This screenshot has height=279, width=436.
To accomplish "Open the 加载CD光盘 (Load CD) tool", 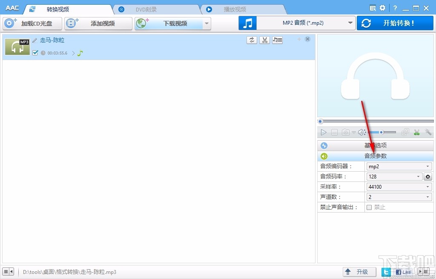I will (x=31, y=23).
